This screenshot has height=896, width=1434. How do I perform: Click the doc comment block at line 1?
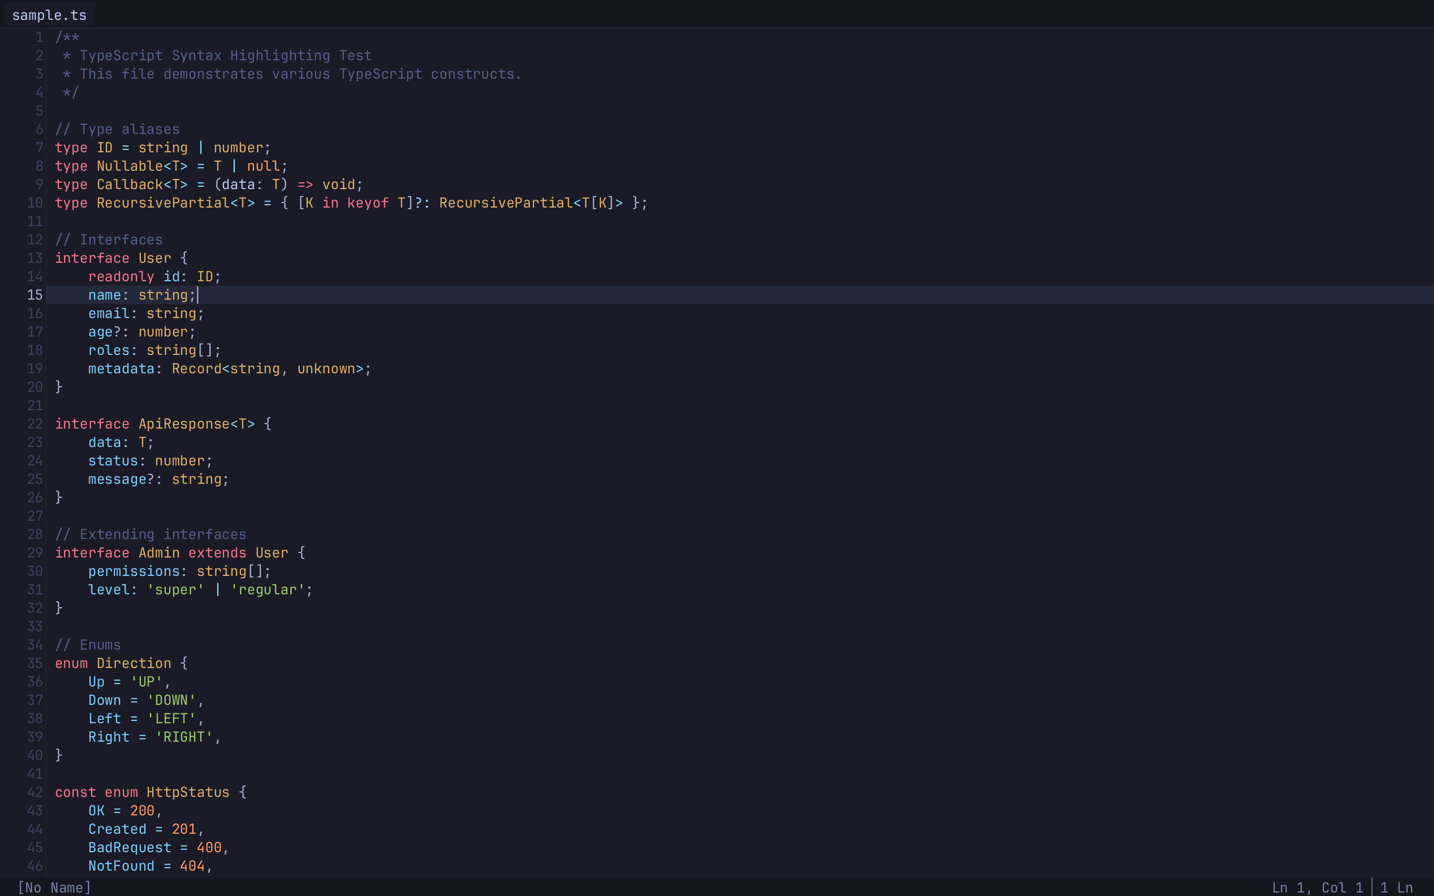coord(67,37)
